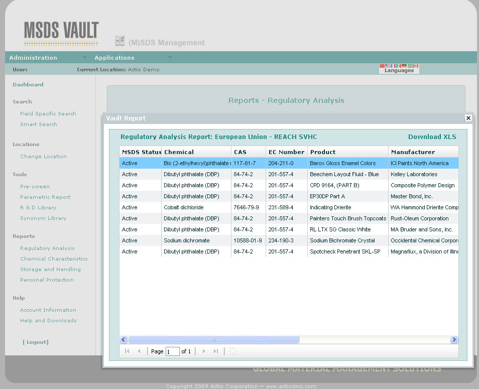Click the right arrow of horizontal scrollbar
479x389 pixels.
454,339
